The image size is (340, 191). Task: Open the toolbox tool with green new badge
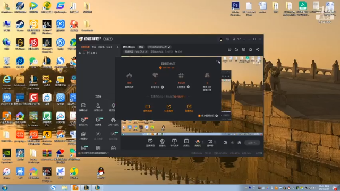point(98,121)
